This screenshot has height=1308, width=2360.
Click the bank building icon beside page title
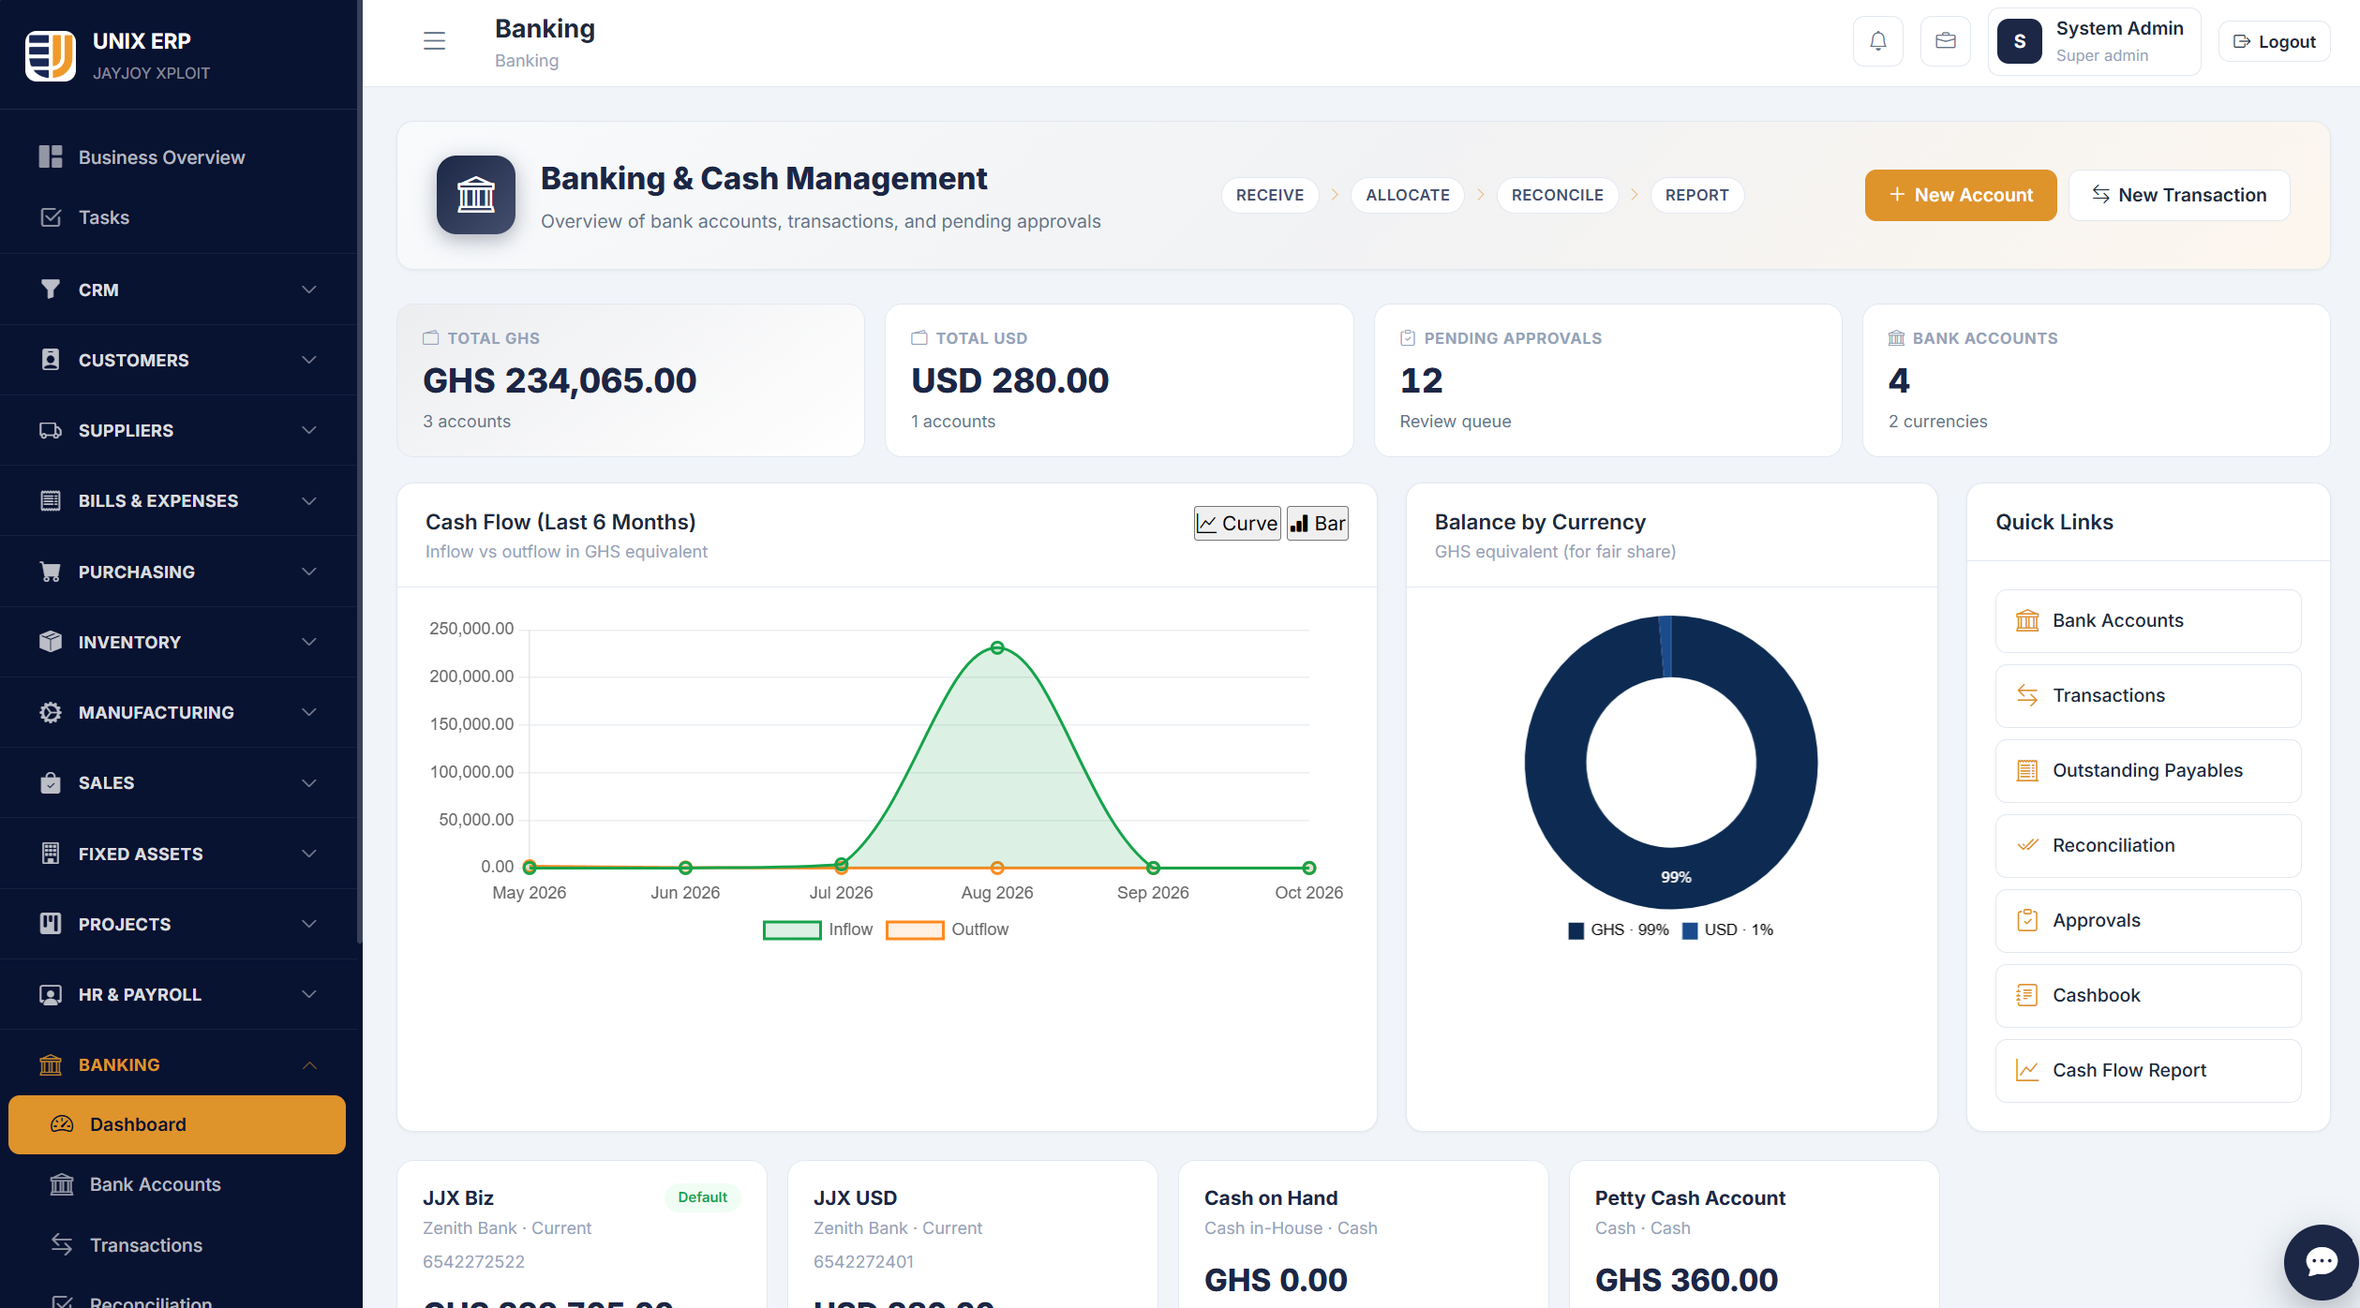point(476,195)
